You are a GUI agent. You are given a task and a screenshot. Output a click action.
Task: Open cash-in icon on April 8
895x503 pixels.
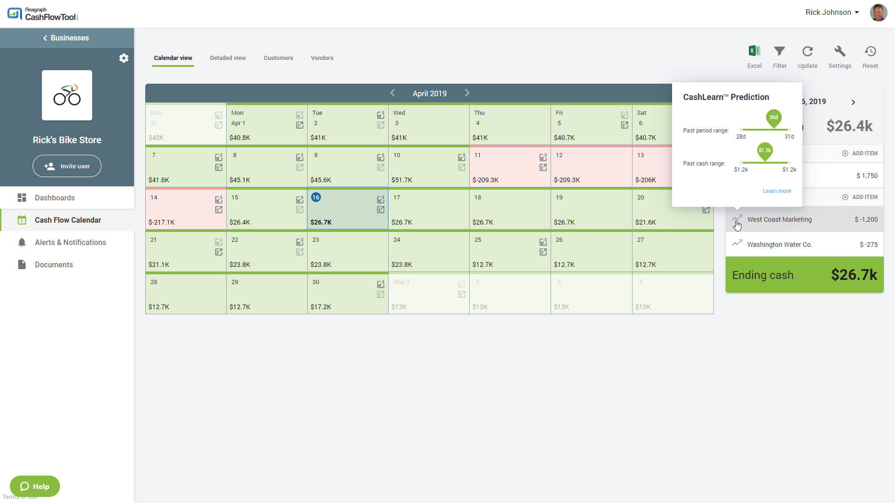[300, 157]
